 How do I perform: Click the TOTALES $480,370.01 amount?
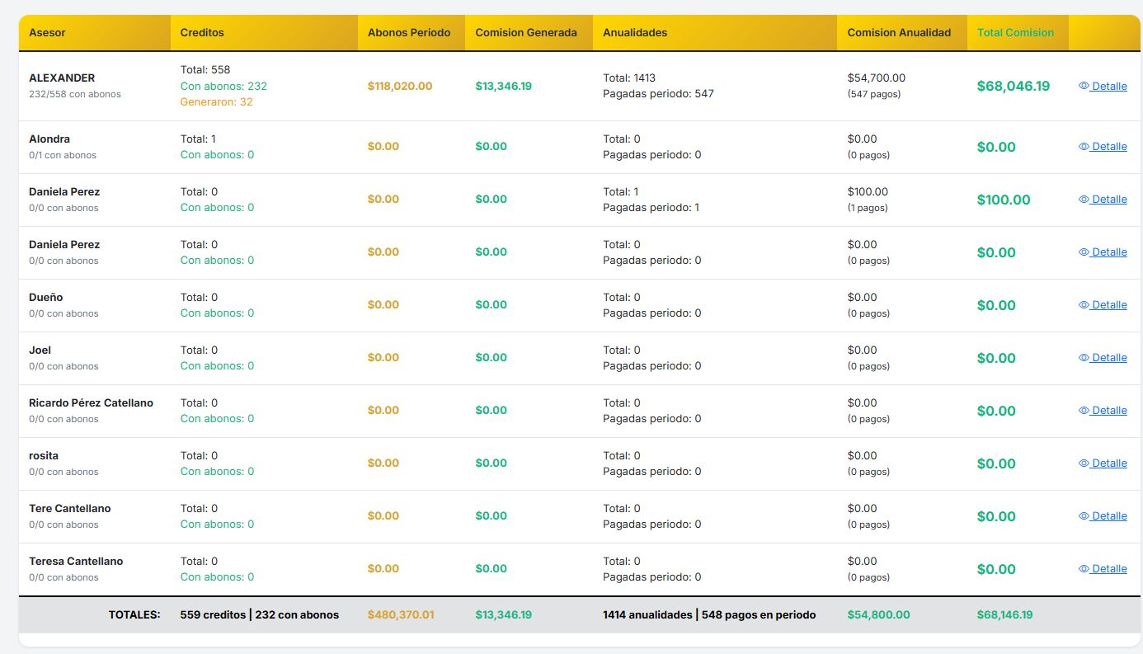coord(401,614)
